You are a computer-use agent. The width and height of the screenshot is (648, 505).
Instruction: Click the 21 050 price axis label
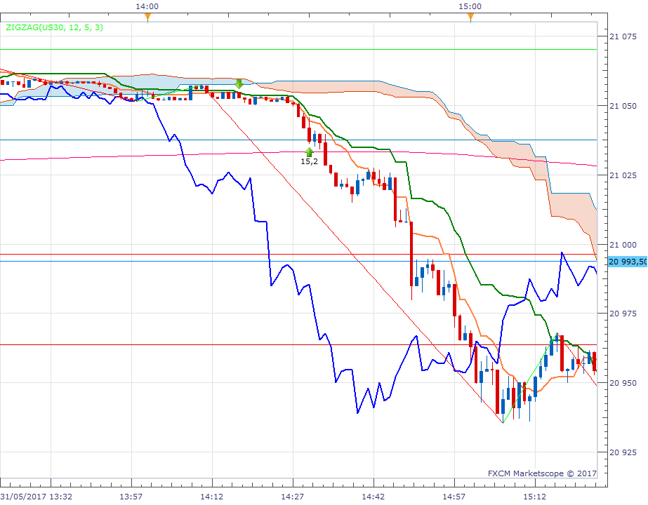pyautogui.click(x=623, y=106)
